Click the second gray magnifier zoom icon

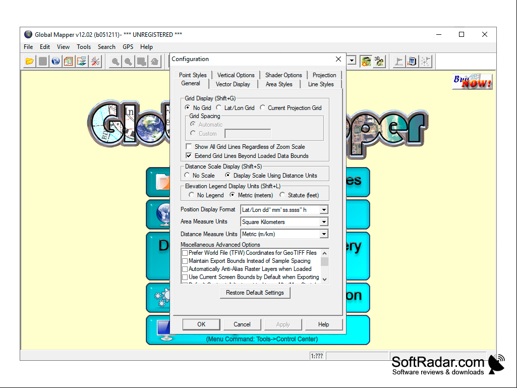pos(129,62)
